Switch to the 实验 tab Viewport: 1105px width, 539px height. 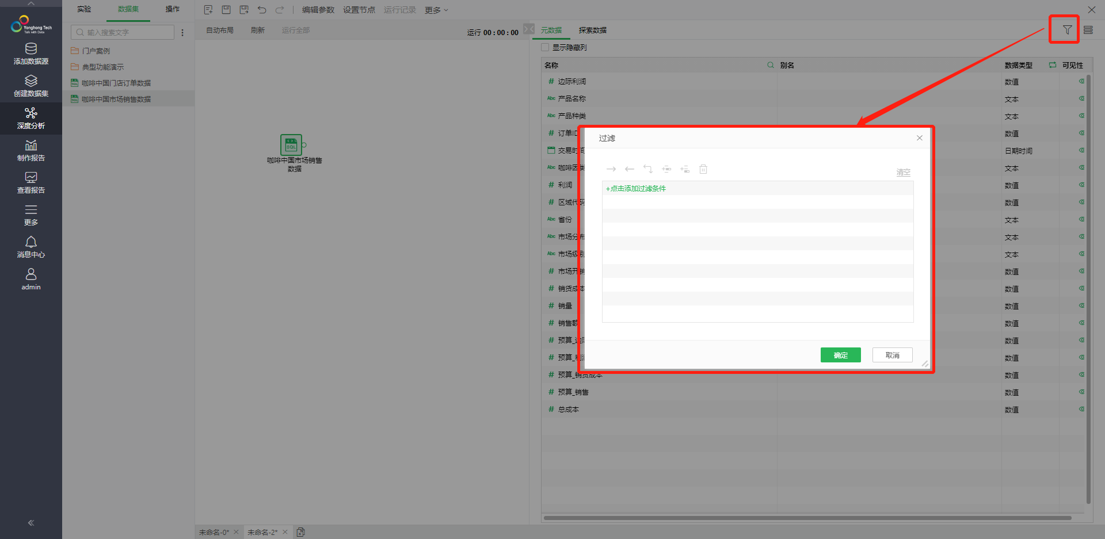point(84,9)
